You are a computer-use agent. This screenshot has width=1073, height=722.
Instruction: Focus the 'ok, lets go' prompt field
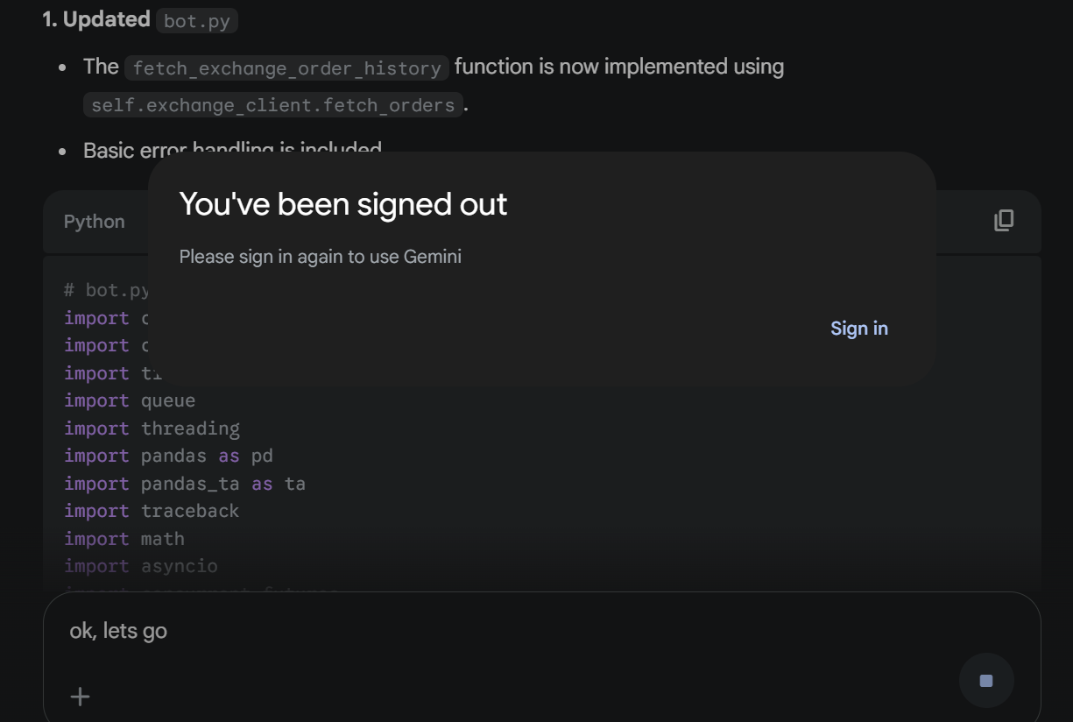pyautogui.click(x=438, y=631)
